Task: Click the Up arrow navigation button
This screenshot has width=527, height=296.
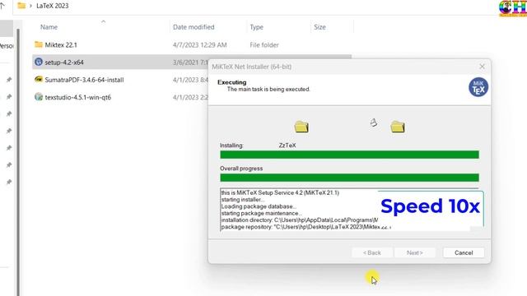Action: pyautogui.click(x=2, y=6)
